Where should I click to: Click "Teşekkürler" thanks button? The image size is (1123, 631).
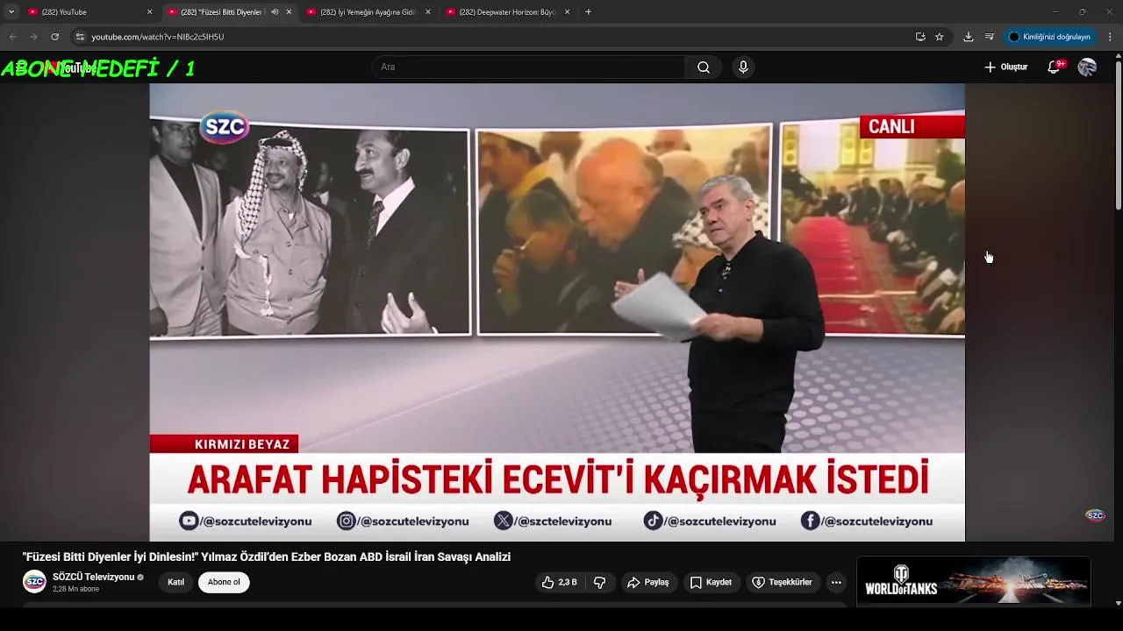782,582
